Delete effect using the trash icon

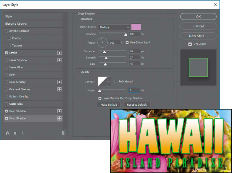(63, 133)
